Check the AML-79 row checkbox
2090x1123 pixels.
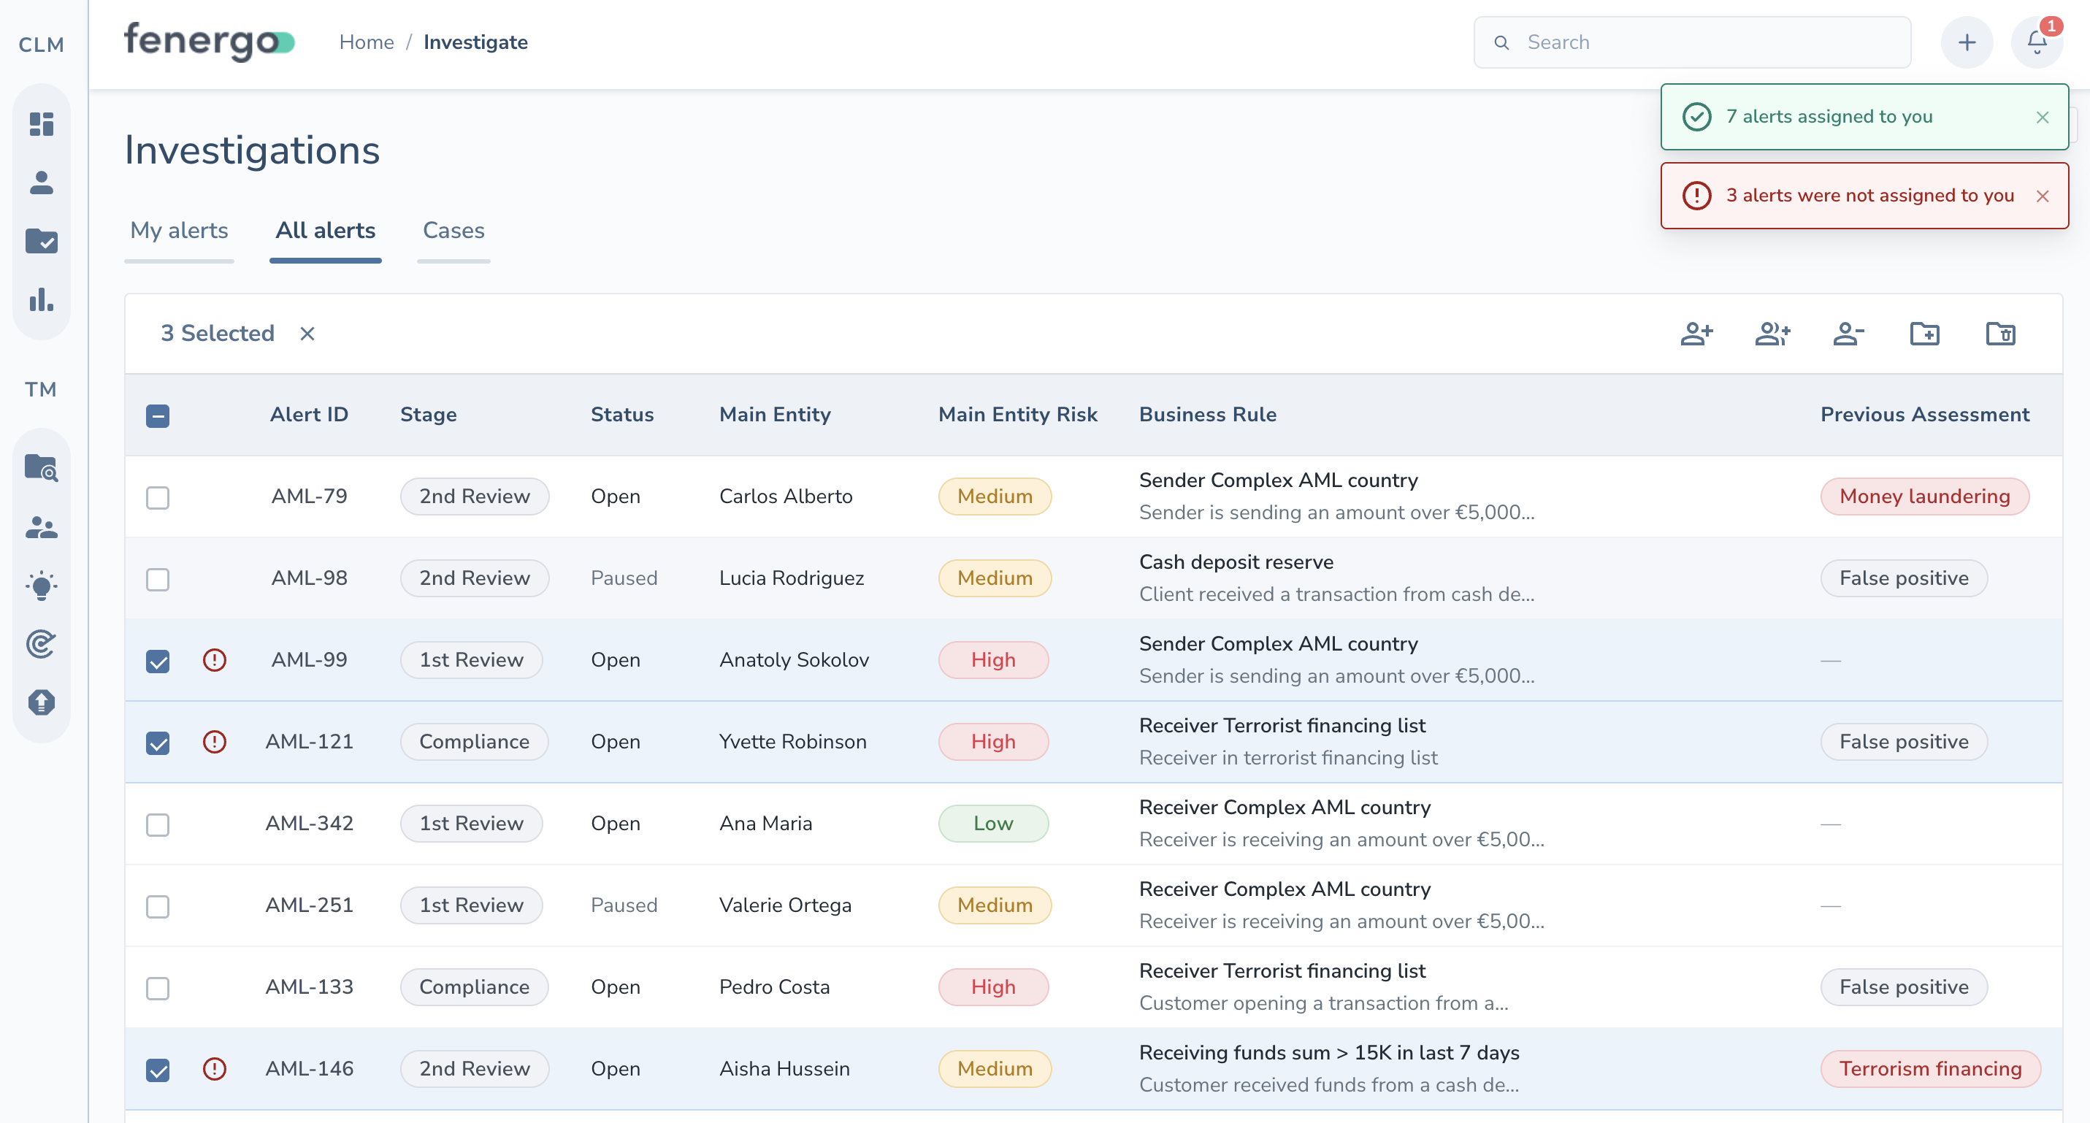click(x=158, y=497)
